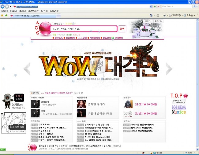This screenshot has height=155, width=199.
Task: Open the recent pages dropdown beside Forward
Action: pyautogui.click(x=10, y=7)
